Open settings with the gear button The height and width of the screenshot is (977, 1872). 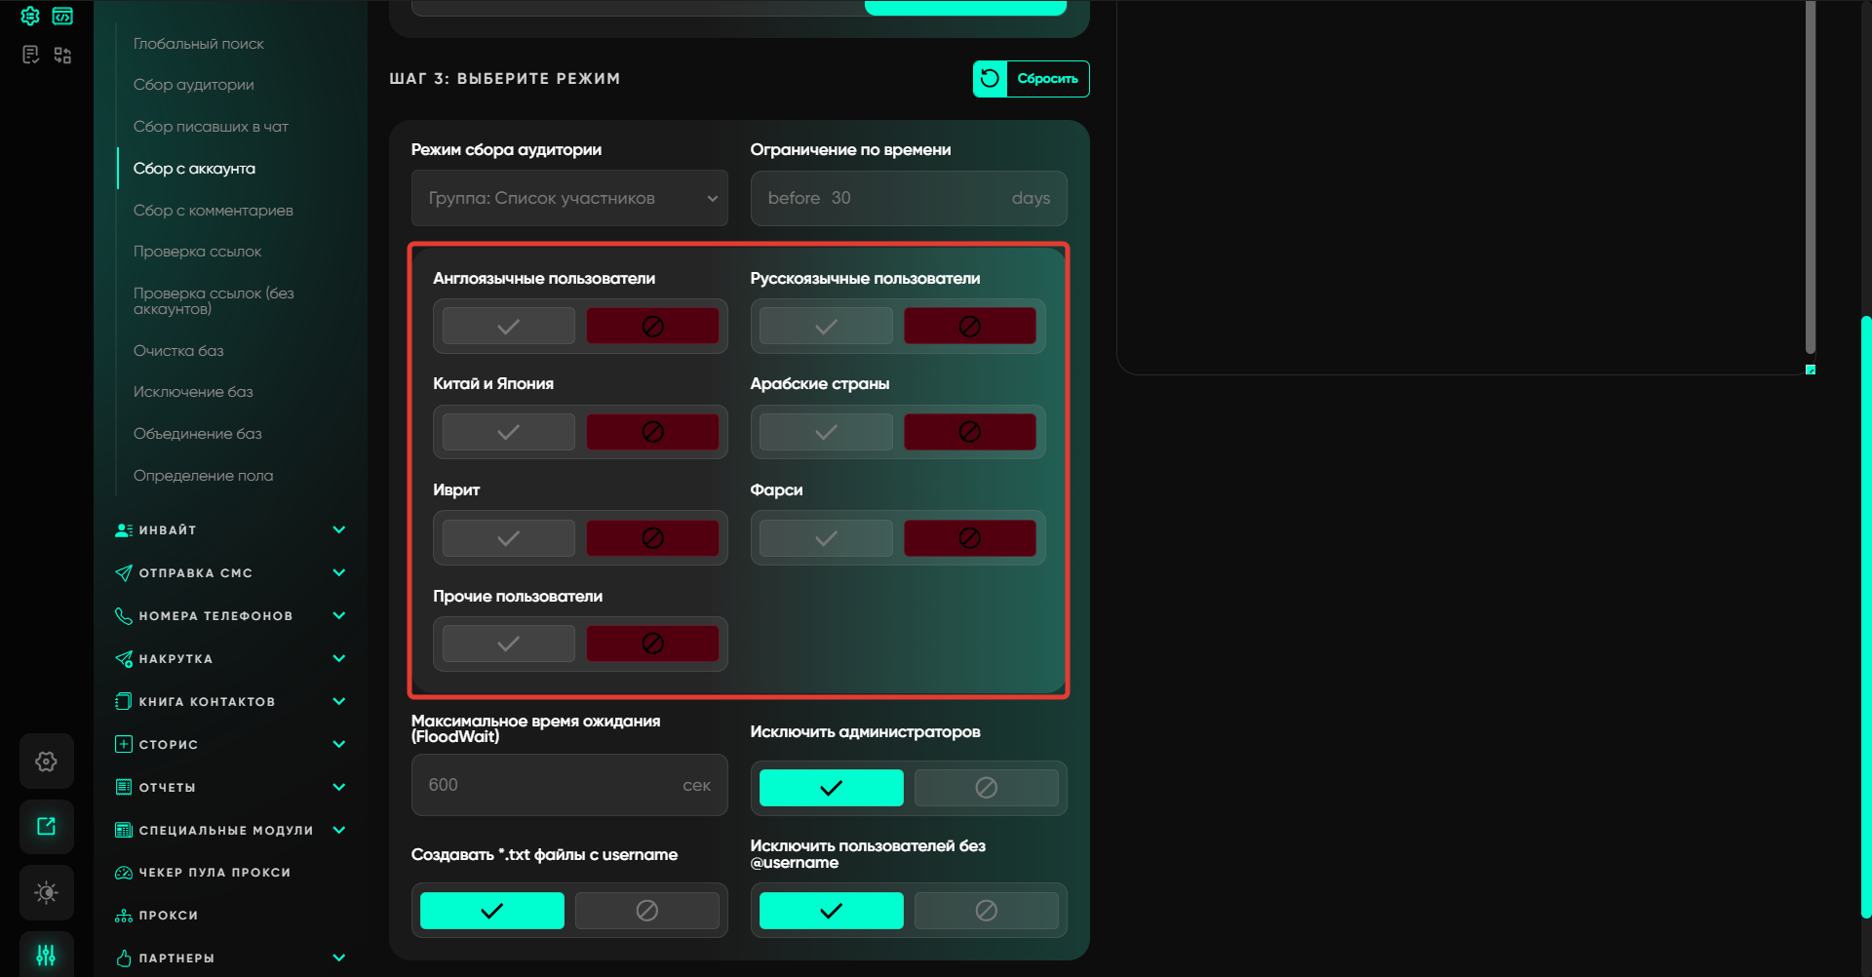(x=46, y=762)
